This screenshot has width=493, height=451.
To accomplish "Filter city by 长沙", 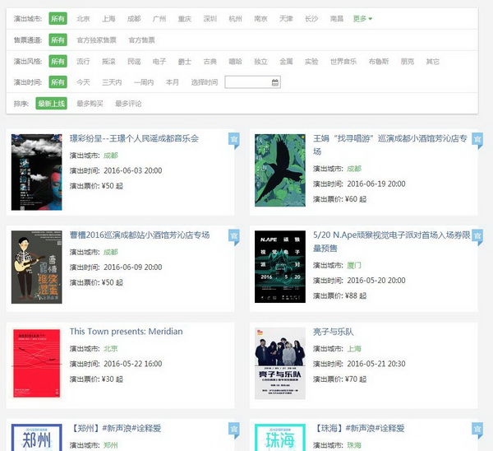I will pyautogui.click(x=311, y=19).
